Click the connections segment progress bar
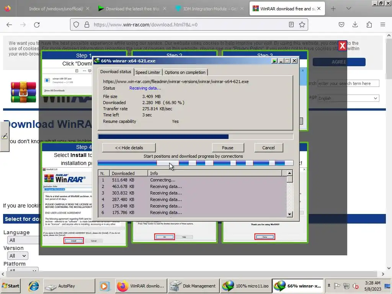The height and width of the screenshot is (294, 392). point(196,163)
